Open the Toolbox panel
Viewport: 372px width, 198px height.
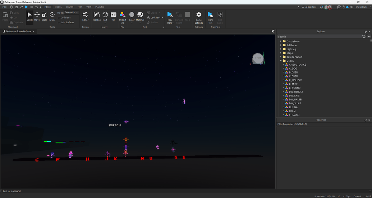tap(97, 16)
